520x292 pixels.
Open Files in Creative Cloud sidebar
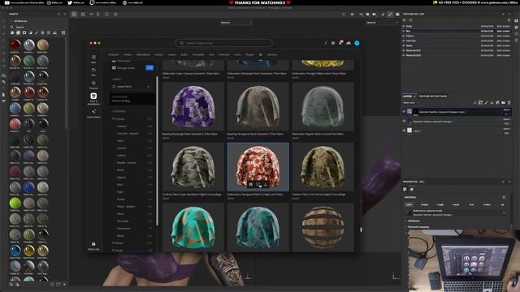click(93, 72)
